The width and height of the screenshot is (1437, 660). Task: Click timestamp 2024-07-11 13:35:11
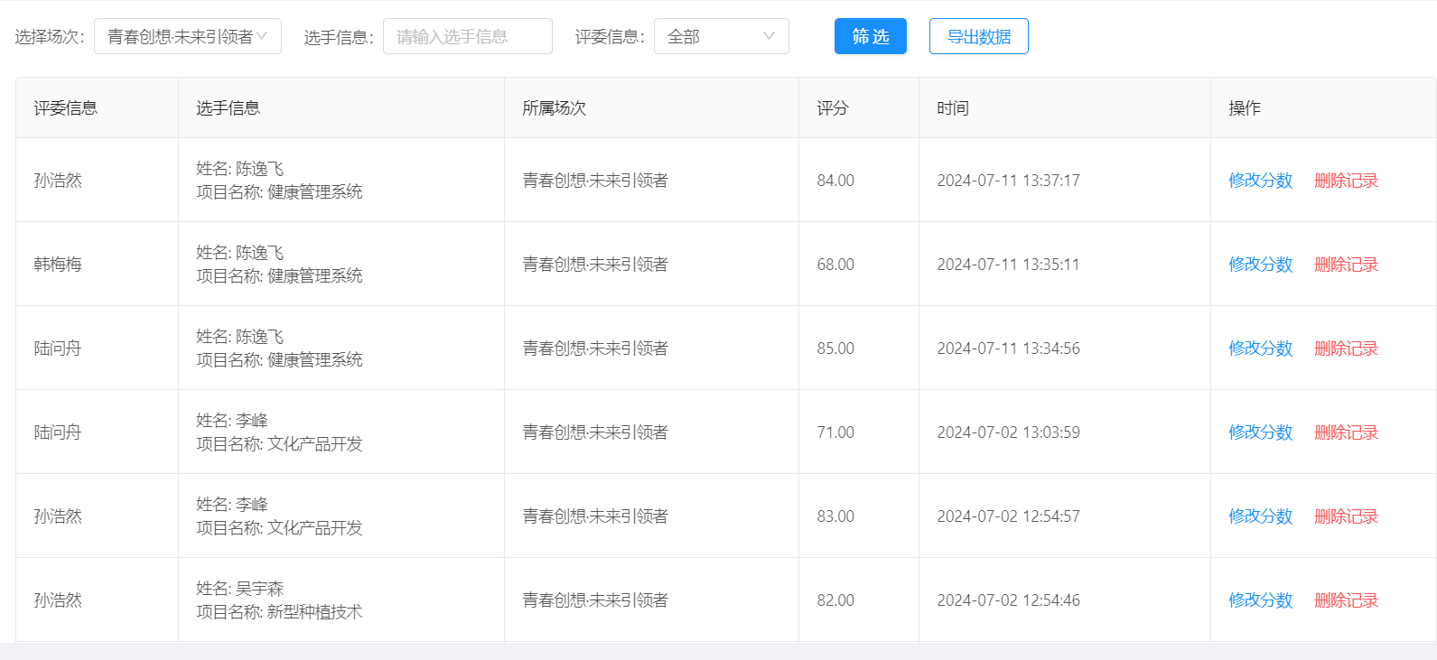1009,265
